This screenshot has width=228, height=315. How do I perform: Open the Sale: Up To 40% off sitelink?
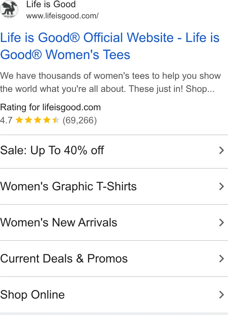114,151
